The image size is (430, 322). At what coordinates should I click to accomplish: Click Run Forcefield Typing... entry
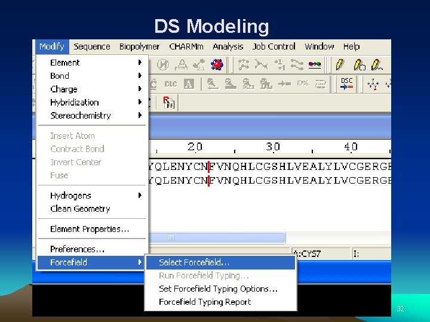pyautogui.click(x=221, y=275)
